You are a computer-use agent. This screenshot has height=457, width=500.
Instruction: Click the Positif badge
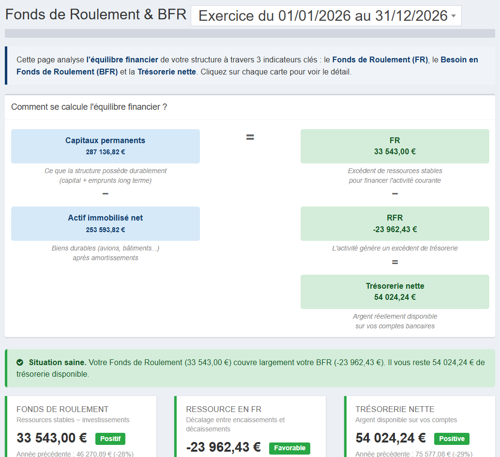110,439
